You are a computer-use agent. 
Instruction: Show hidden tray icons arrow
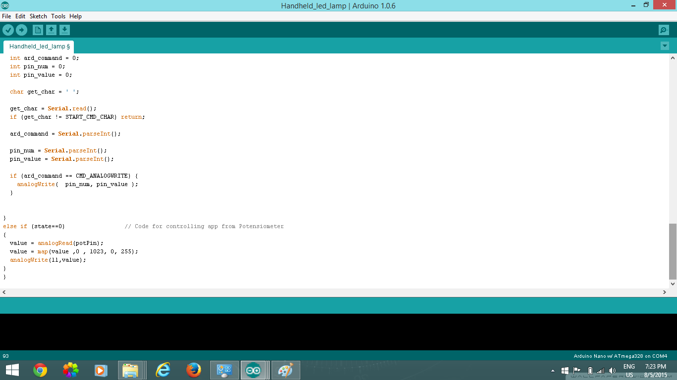tap(553, 371)
